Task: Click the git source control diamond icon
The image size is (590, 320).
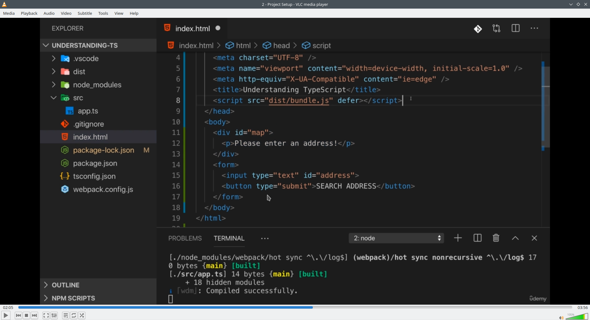Action: point(478,29)
